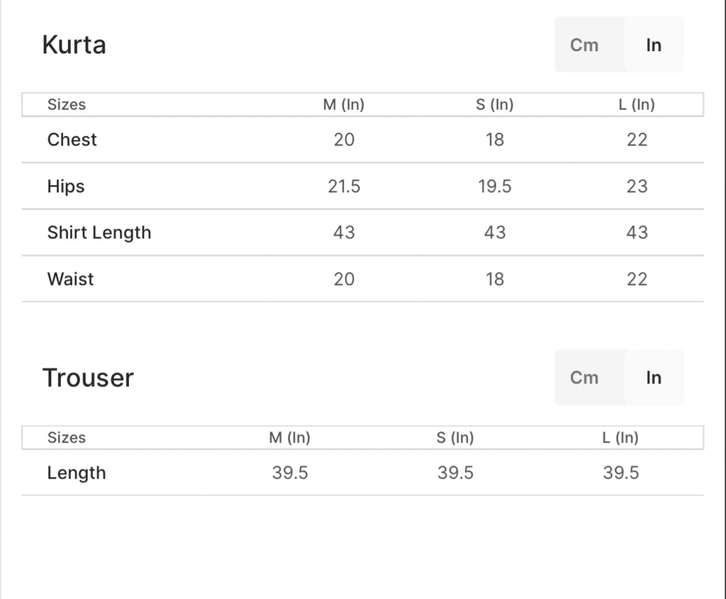Viewport: 726px width, 599px height.
Task: Click the Trouser Length row label
Action: pos(77,473)
